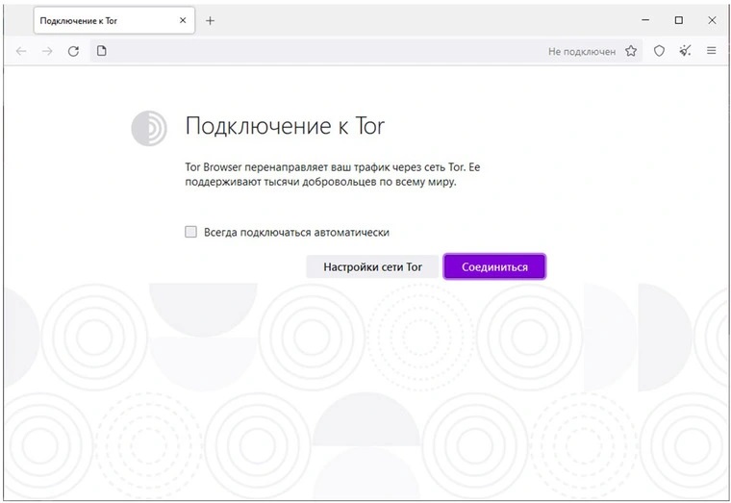Minimize the browser window

(645, 20)
